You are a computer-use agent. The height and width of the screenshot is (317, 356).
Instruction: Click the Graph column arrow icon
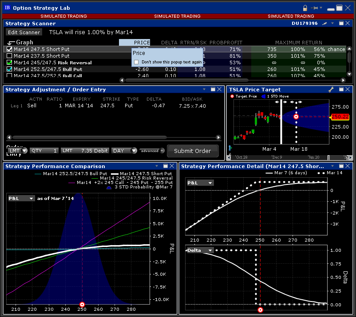[10, 43]
